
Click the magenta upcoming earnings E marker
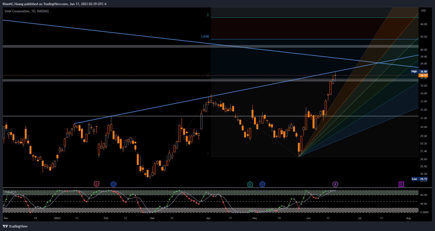click(x=401, y=184)
